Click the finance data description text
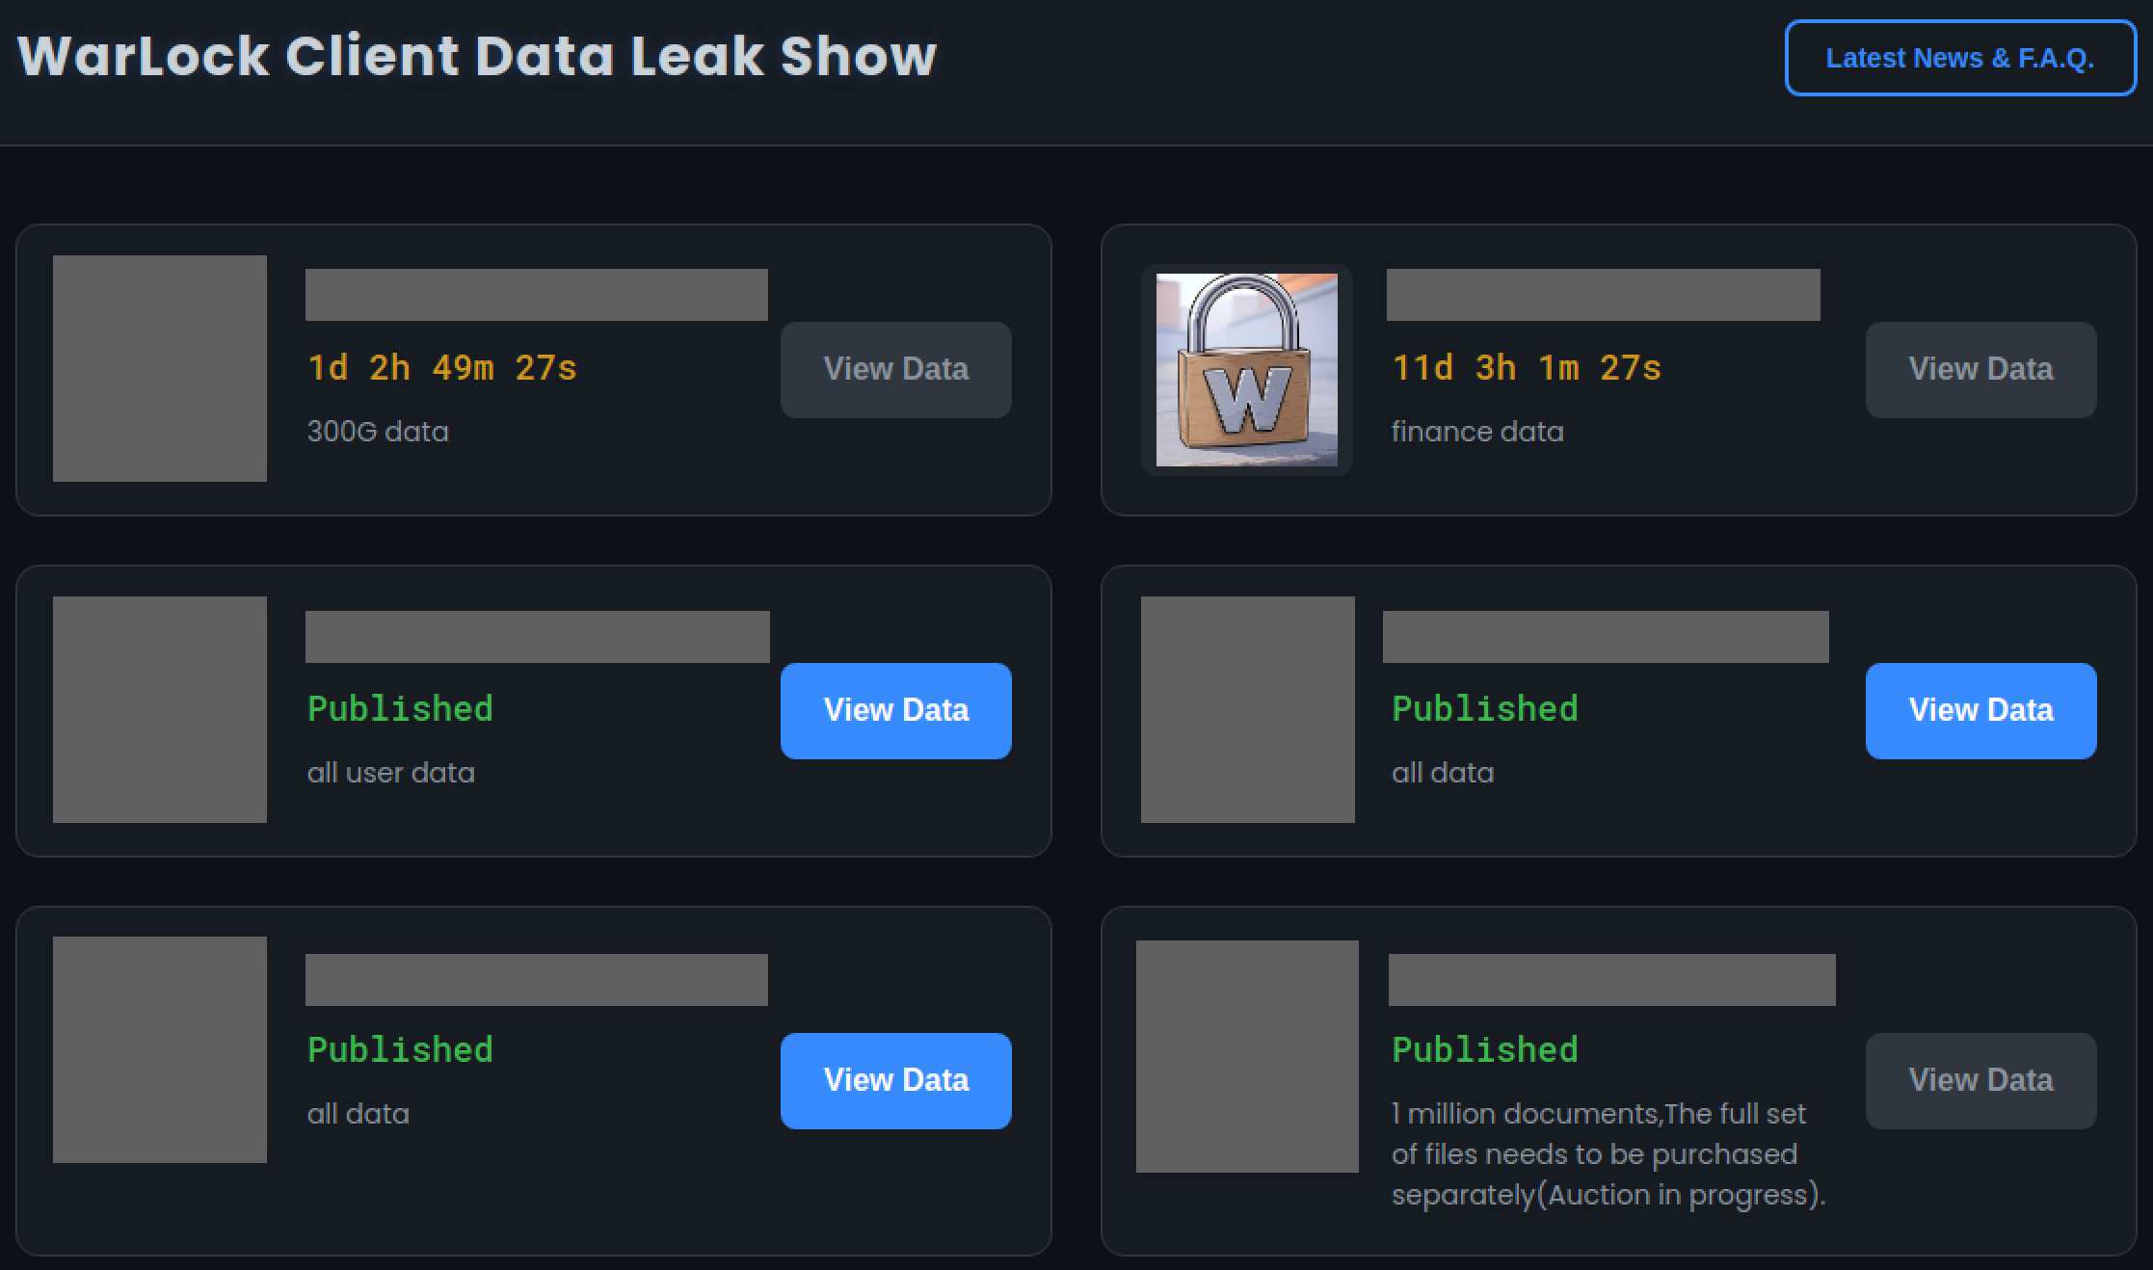The image size is (2153, 1270). pos(1478,432)
